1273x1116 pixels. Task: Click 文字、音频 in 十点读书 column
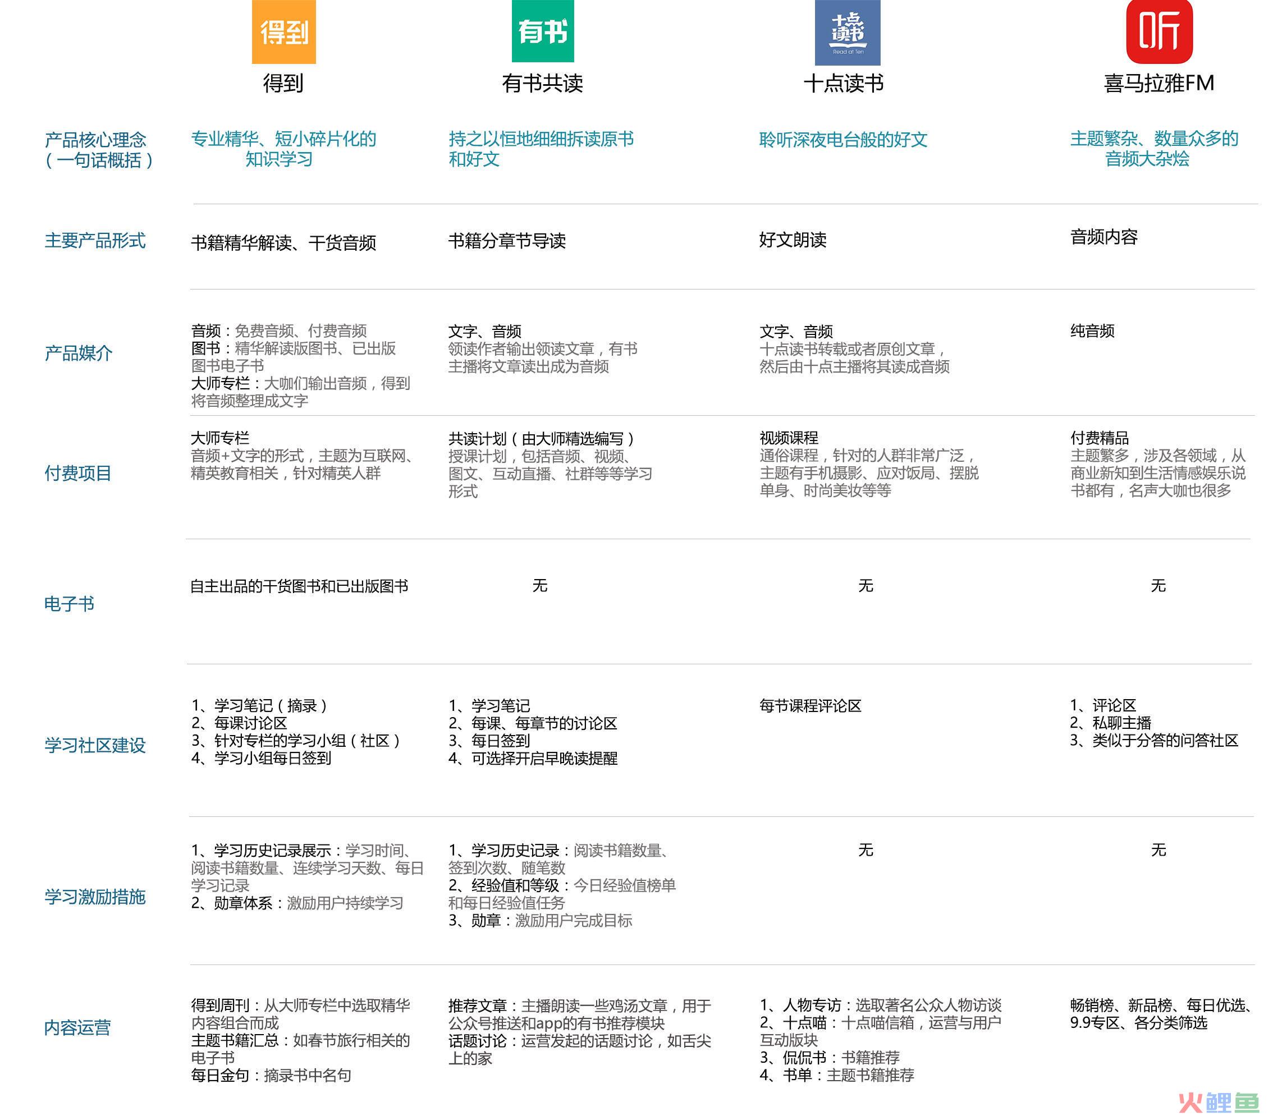click(796, 331)
